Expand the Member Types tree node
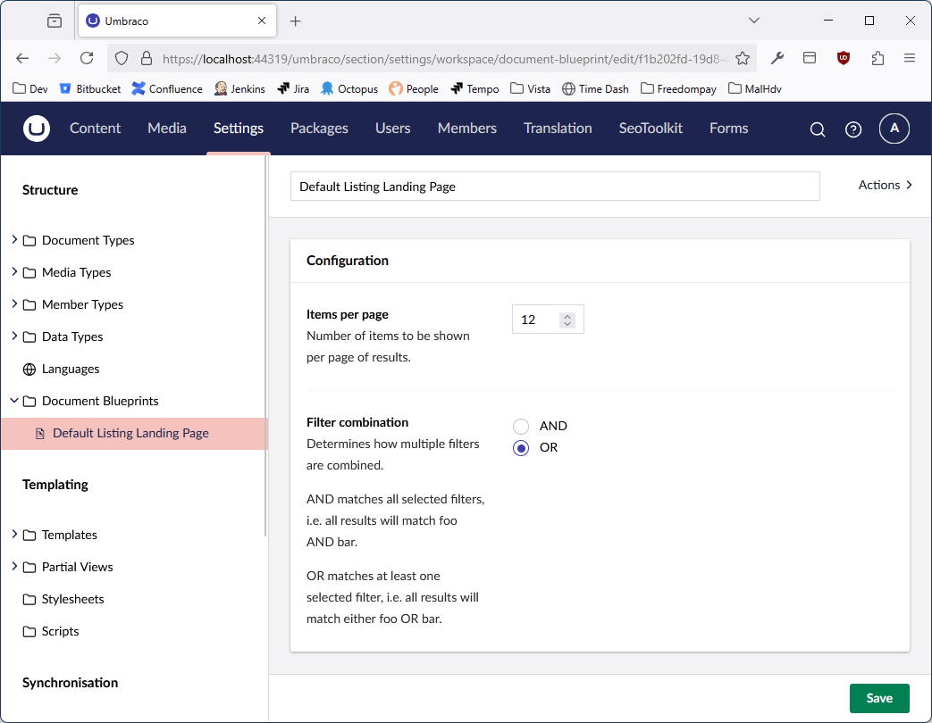932x723 pixels. click(14, 303)
